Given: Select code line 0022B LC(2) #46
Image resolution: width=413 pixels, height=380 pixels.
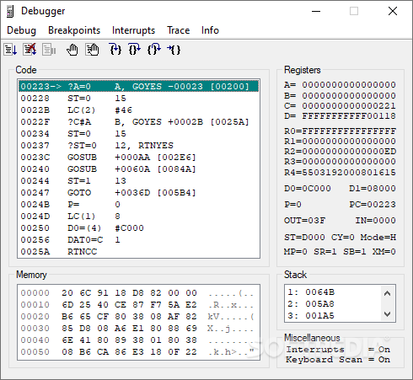Looking at the screenshot, I should (138, 110).
